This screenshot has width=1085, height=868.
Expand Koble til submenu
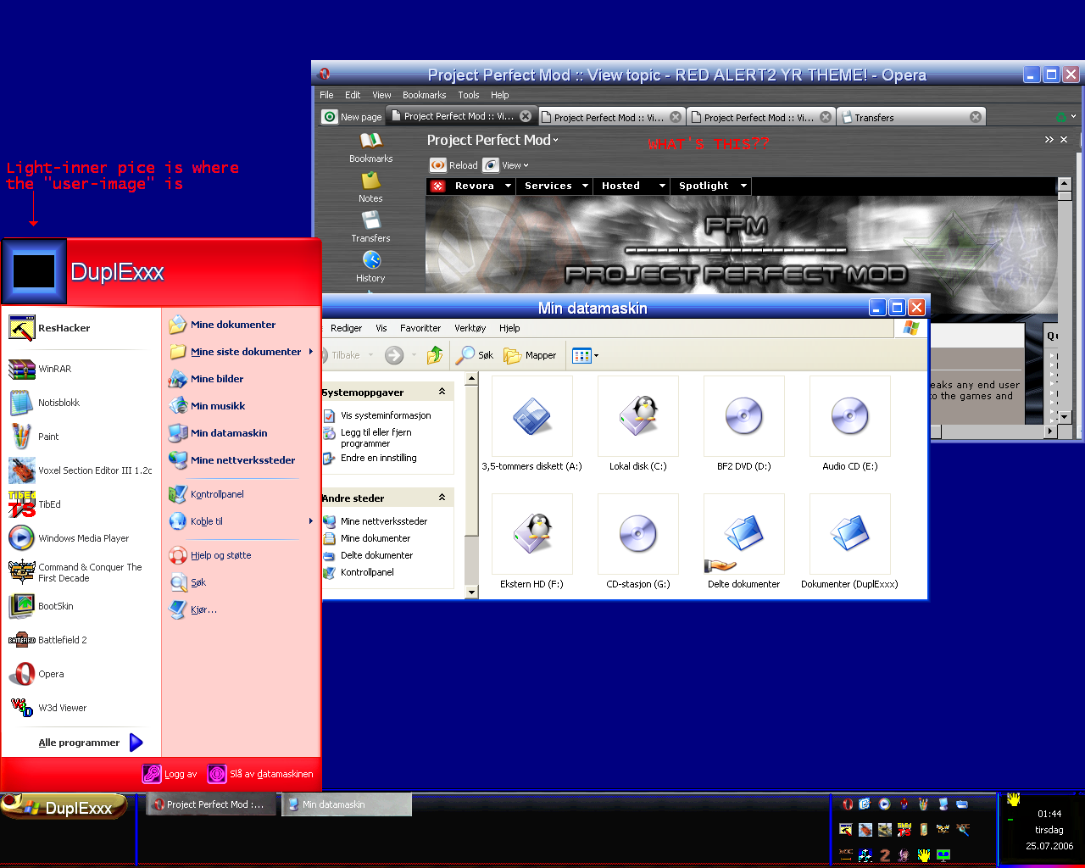241,521
